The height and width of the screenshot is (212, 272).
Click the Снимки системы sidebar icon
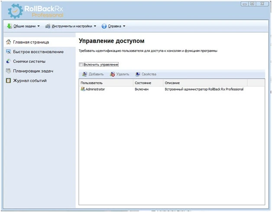point(8,61)
